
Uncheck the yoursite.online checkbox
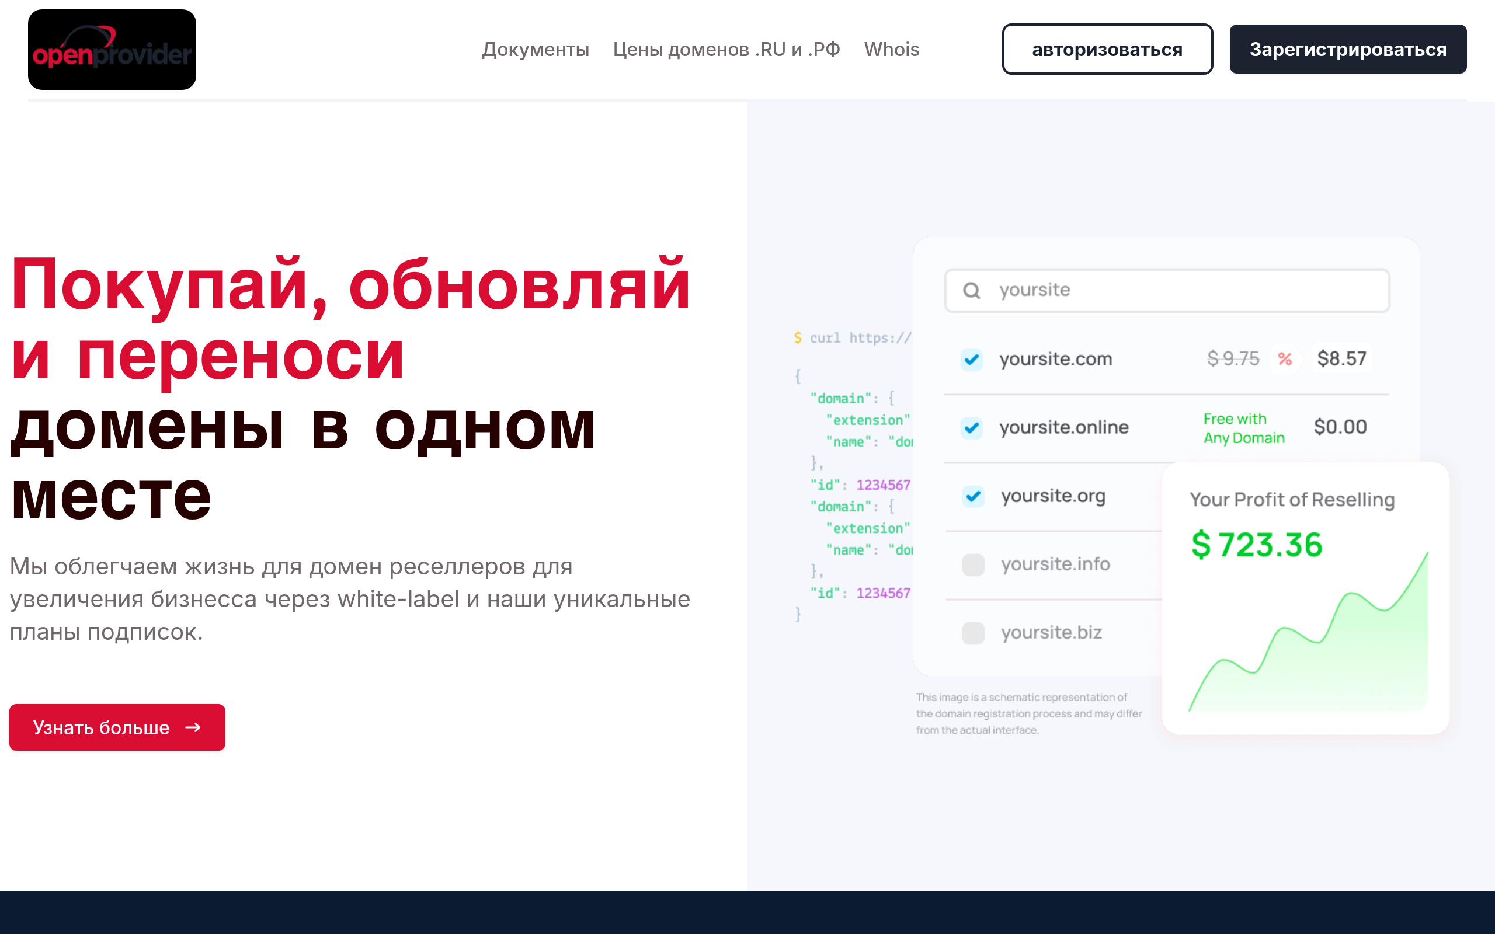[972, 427]
